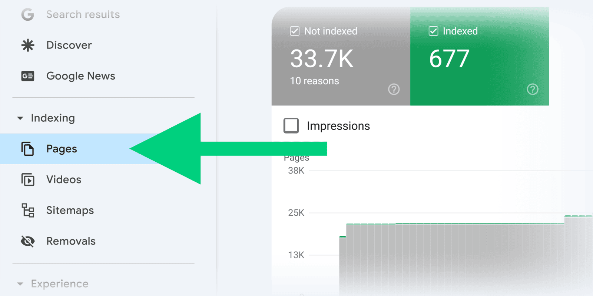Click the Indexing section disclosure arrow

20,118
